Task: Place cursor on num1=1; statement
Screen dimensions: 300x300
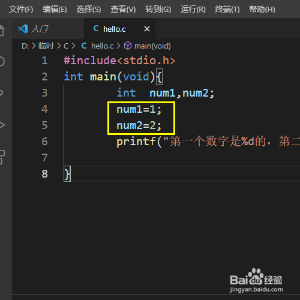Action: 139,109
